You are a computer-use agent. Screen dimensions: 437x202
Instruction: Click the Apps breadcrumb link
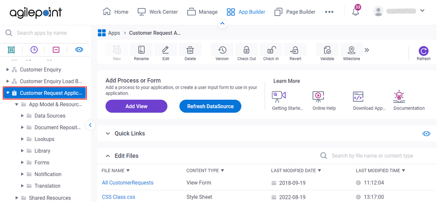(x=114, y=33)
